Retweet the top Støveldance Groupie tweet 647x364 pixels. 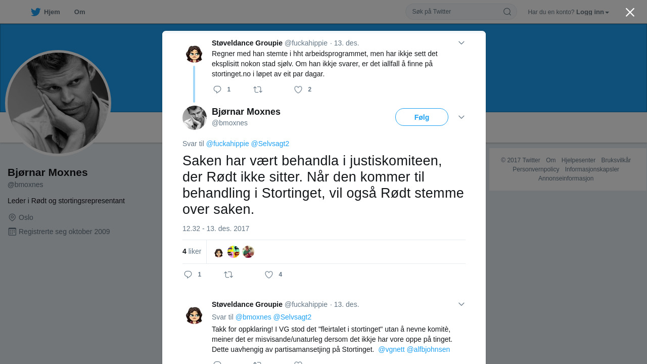tap(258, 89)
